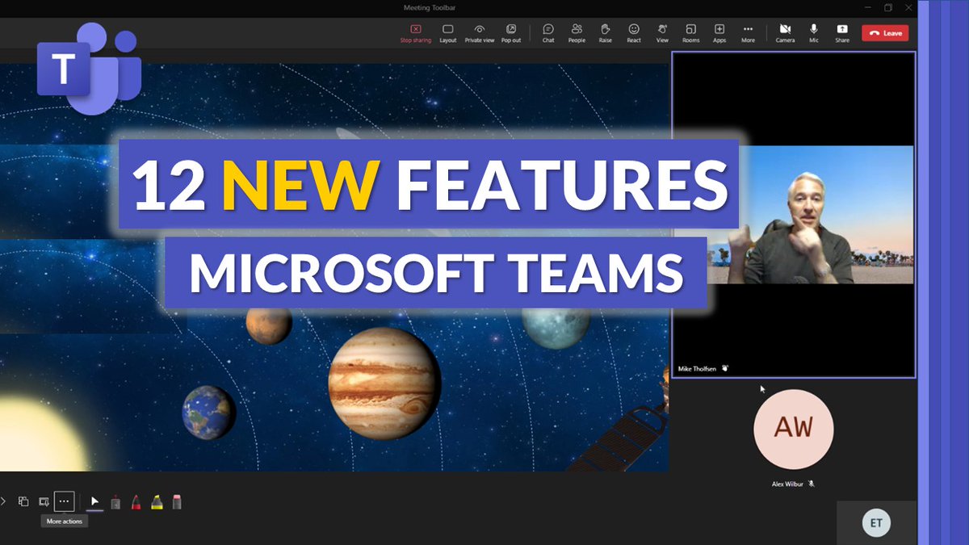The width and height of the screenshot is (969, 545).
Task: Click the Leave button
Action: (885, 32)
